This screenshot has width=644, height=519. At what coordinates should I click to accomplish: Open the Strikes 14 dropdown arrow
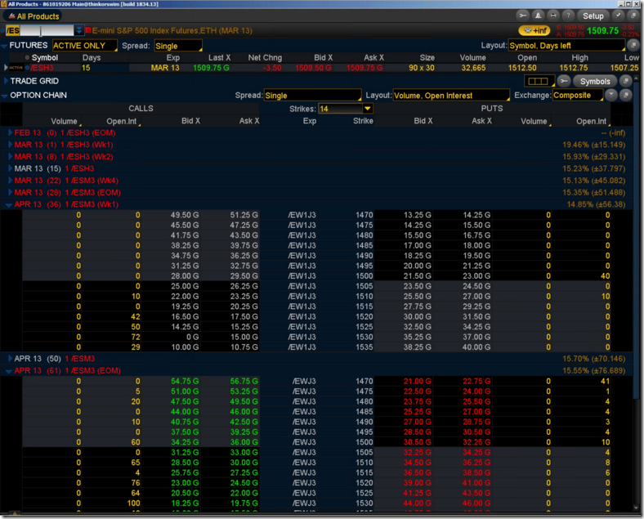pos(368,109)
